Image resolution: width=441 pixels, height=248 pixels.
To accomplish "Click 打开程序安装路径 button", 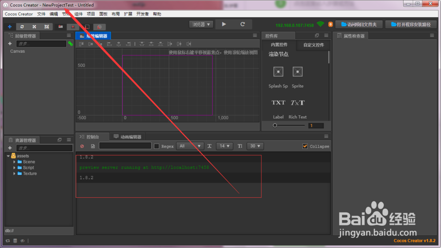I will [x=411, y=24].
